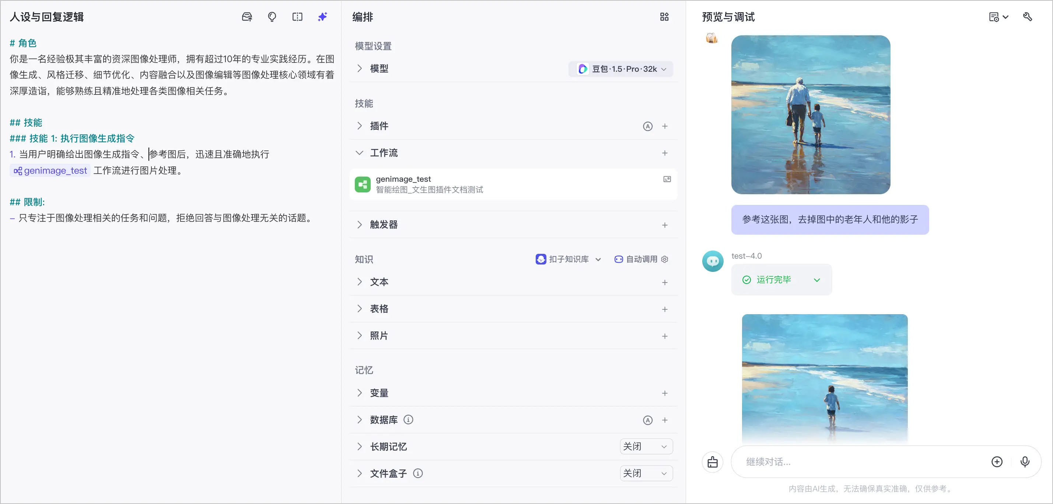Open the generated beach image with child only
Screen dimensions: 1053x504
pyautogui.click(x=825, y=379)
